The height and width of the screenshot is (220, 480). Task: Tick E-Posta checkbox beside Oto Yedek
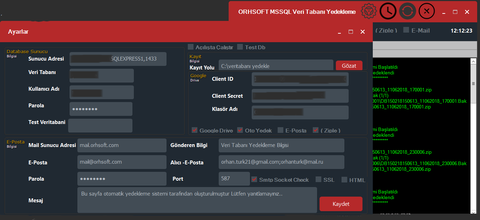point(280,130)
